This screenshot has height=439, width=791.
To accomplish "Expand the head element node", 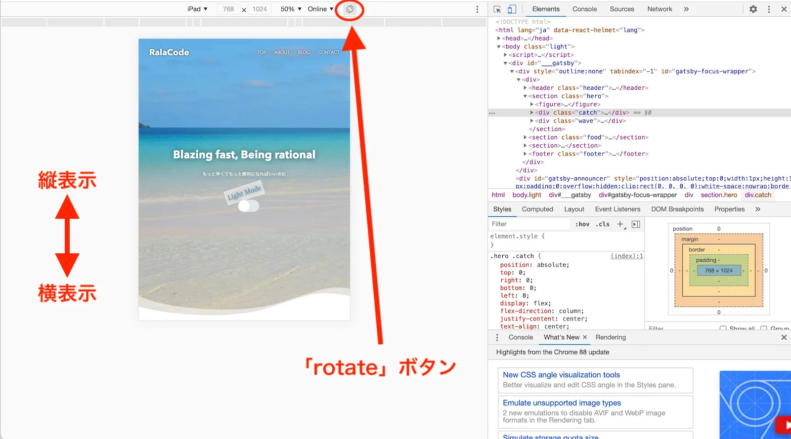I will [499, 39].
